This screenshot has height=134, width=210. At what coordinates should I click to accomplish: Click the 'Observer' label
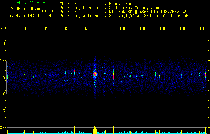69,4
